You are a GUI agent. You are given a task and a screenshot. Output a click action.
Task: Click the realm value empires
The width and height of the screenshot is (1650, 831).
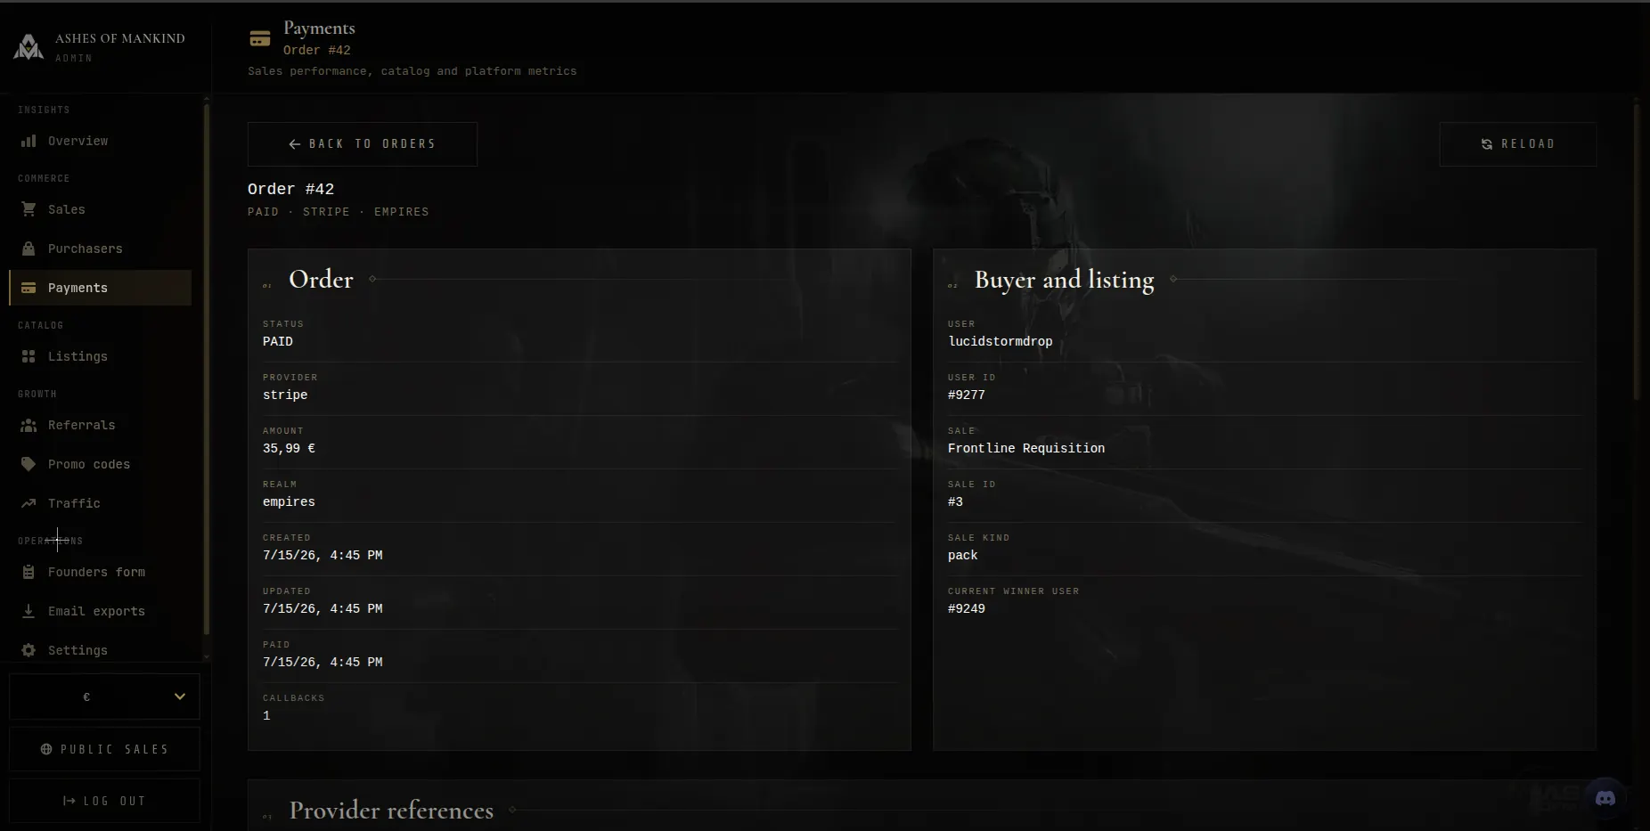[289, 501]
